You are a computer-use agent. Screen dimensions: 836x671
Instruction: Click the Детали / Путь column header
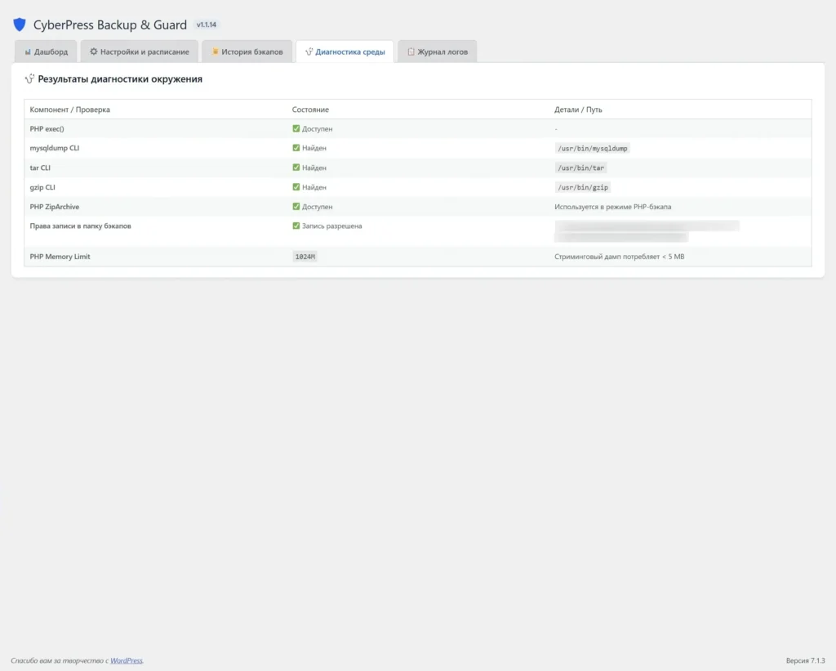click(578, 110)
